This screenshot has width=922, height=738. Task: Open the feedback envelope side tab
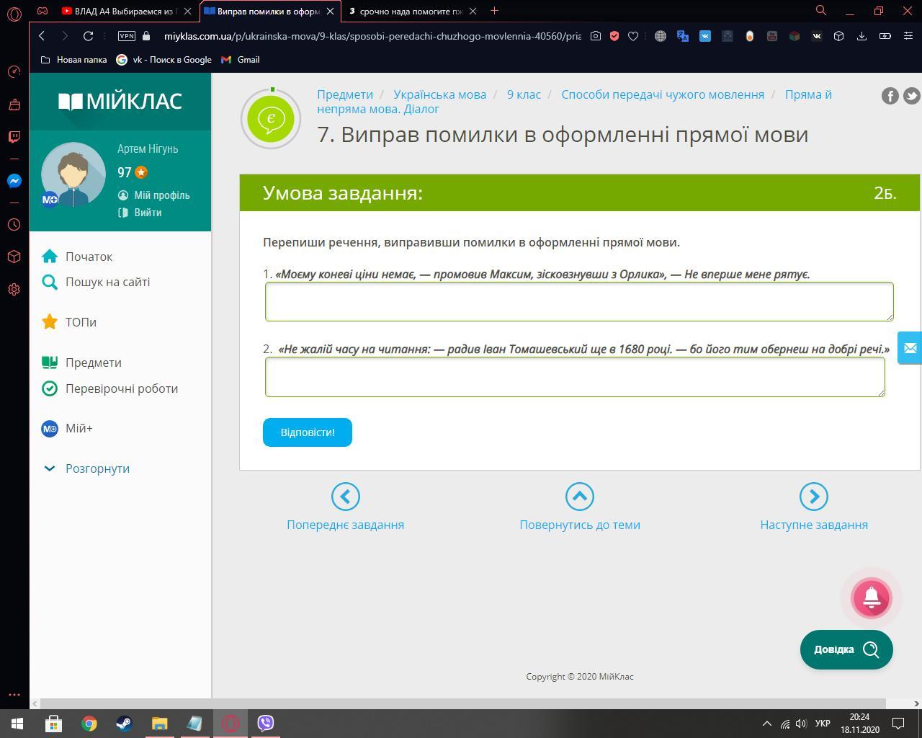click(x=910, y=348)
